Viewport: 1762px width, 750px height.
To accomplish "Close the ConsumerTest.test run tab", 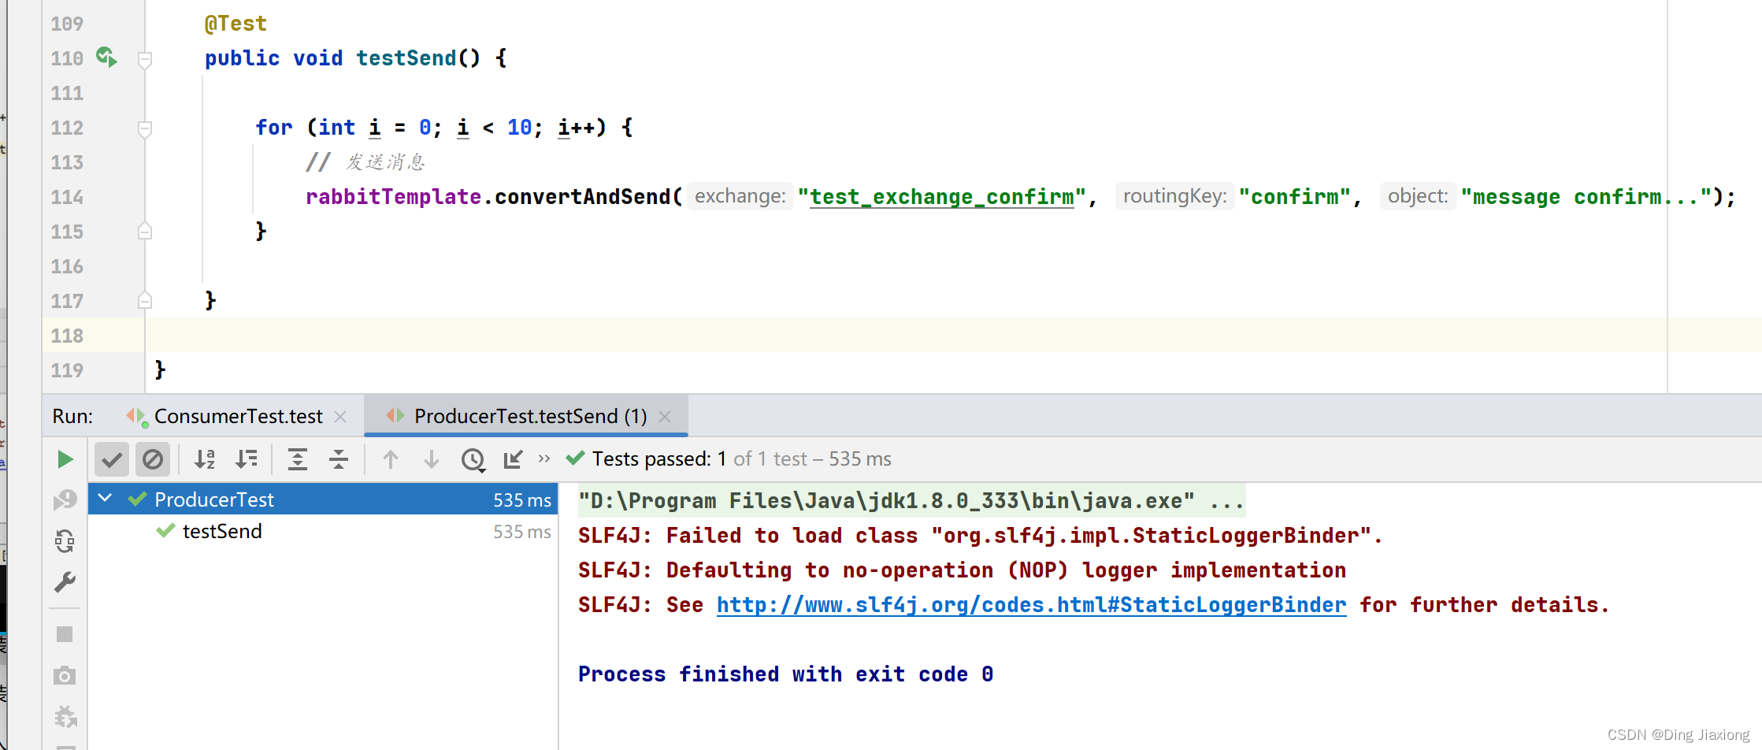I will point(340,417).
